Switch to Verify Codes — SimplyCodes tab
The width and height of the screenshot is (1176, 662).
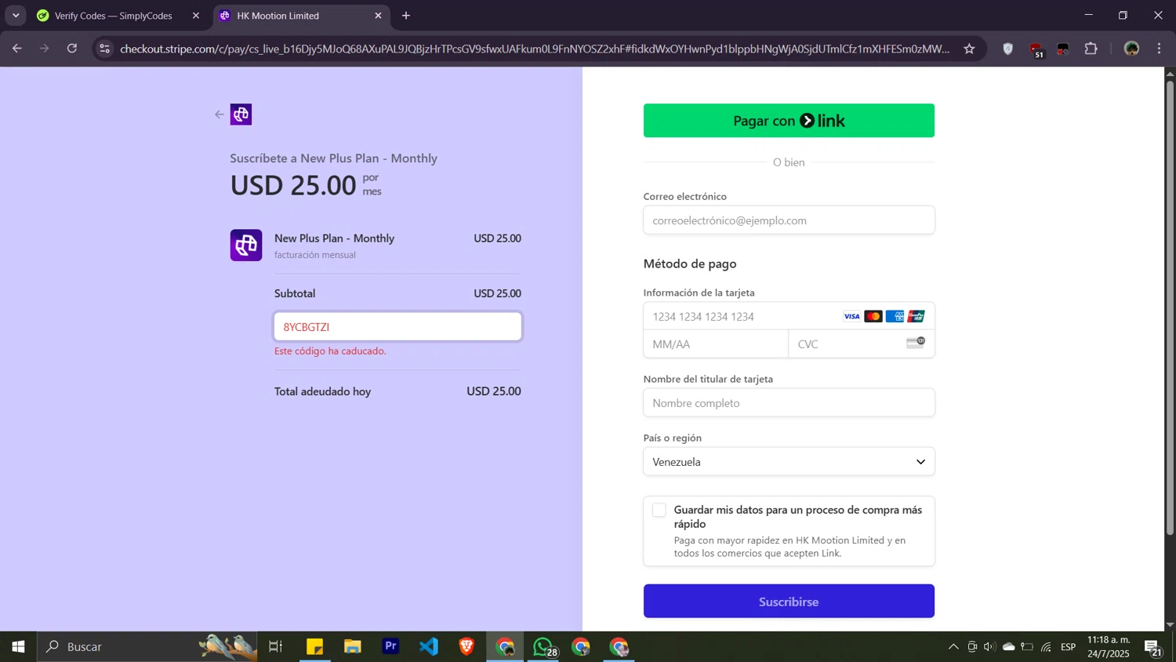[x=114, y=16]
